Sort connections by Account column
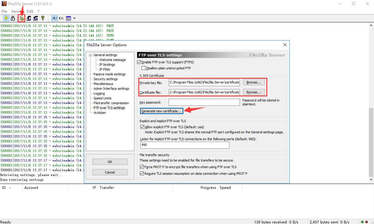The image size is (374, 224). click(x=45, y=188)
